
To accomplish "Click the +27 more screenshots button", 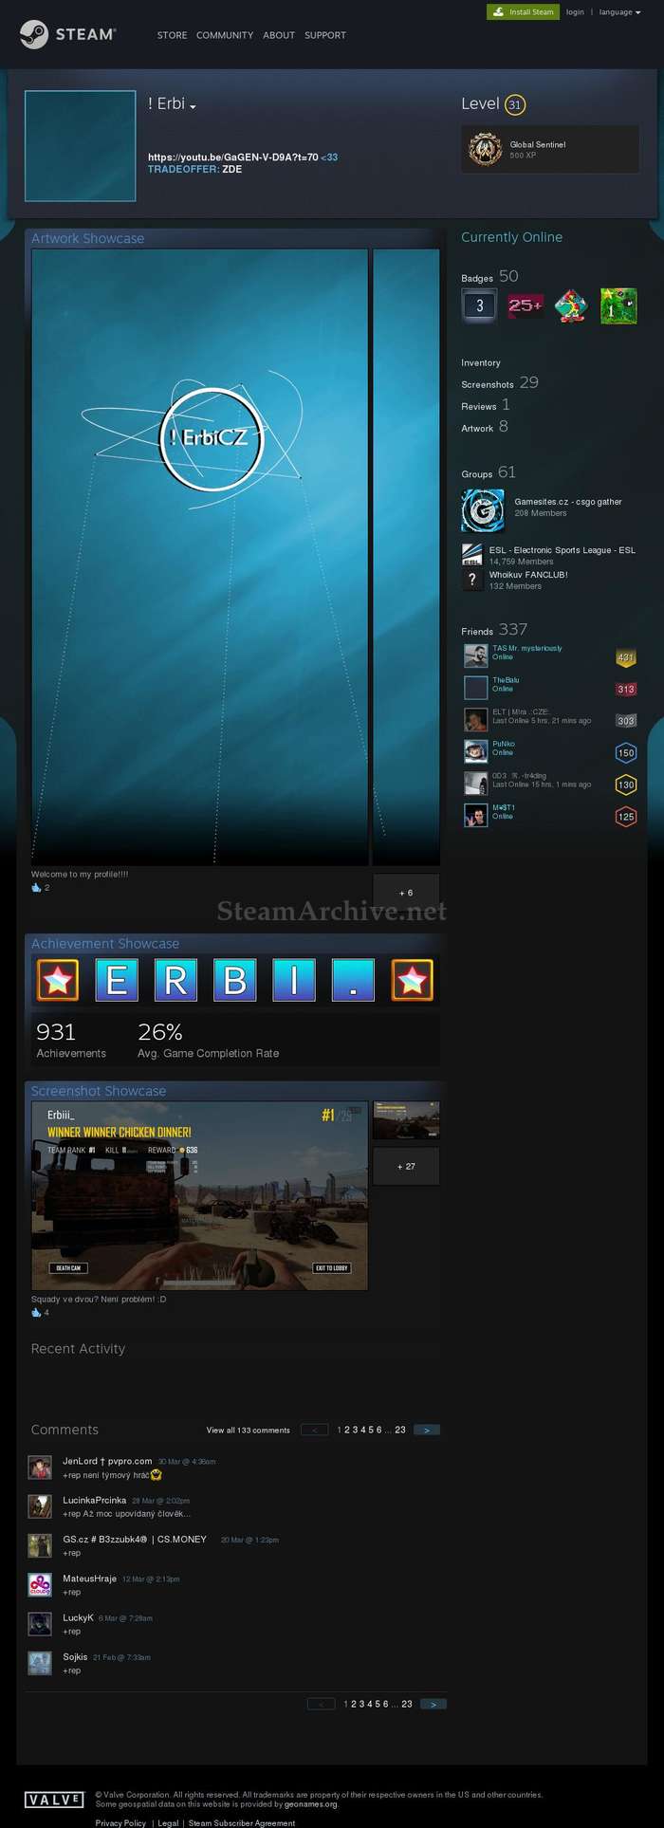I will tap(406, 1166).
